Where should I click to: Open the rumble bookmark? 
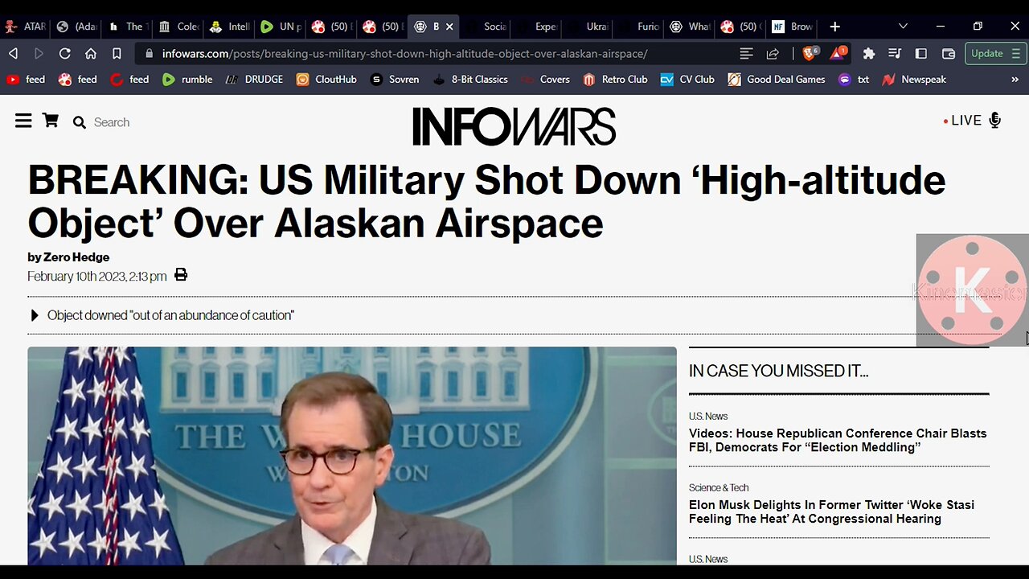coord(187,80)
